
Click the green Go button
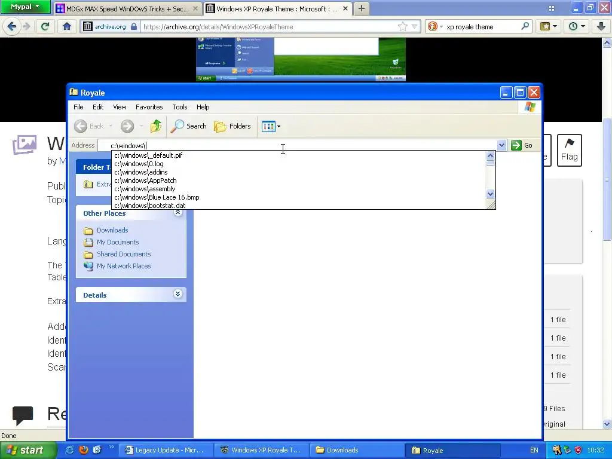click(x=522, y=145)
